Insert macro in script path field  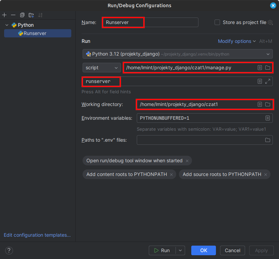click(x=260, y=68)
